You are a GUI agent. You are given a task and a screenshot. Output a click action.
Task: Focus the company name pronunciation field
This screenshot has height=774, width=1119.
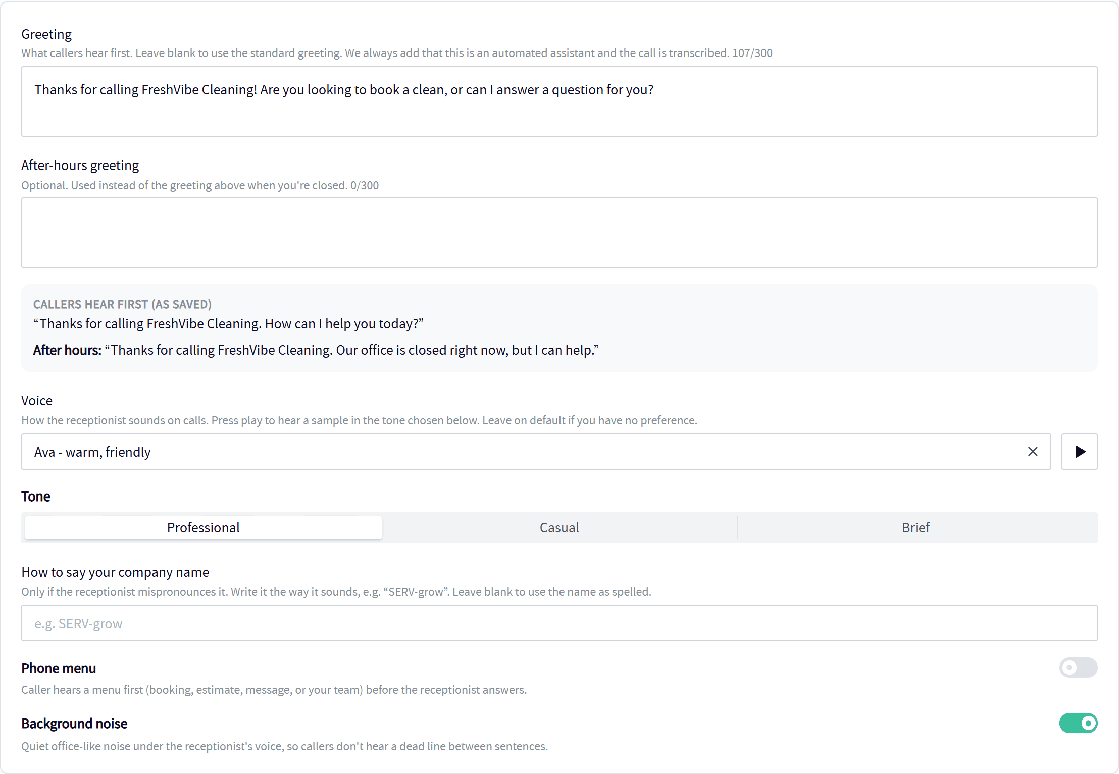coord(559,623)
